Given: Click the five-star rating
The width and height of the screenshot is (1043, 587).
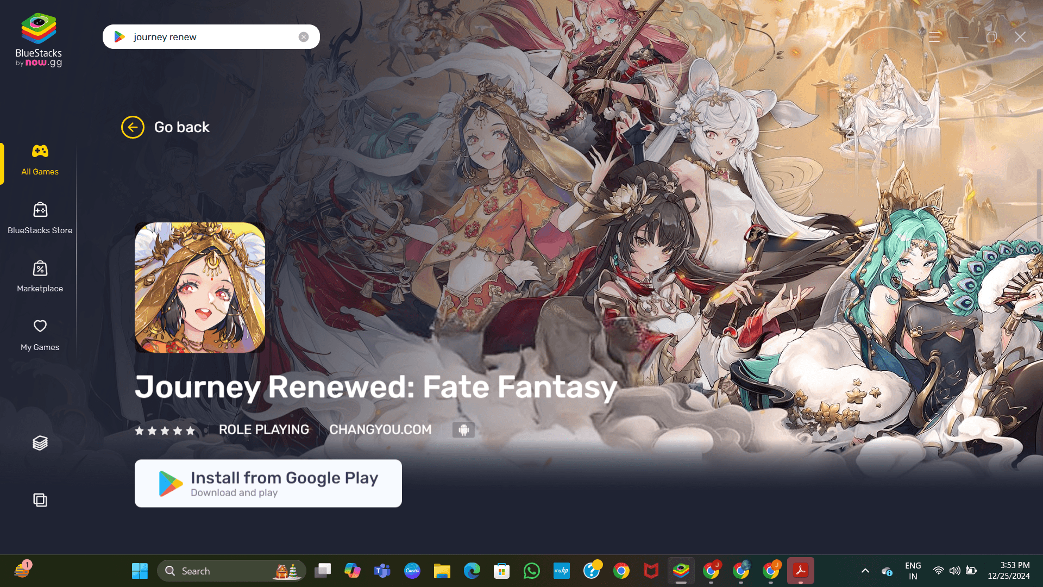Looking at the screenshot, I should 165,430.
